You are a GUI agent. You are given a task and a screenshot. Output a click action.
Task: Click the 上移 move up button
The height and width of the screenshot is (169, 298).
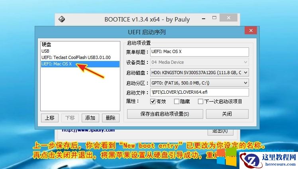50,118
